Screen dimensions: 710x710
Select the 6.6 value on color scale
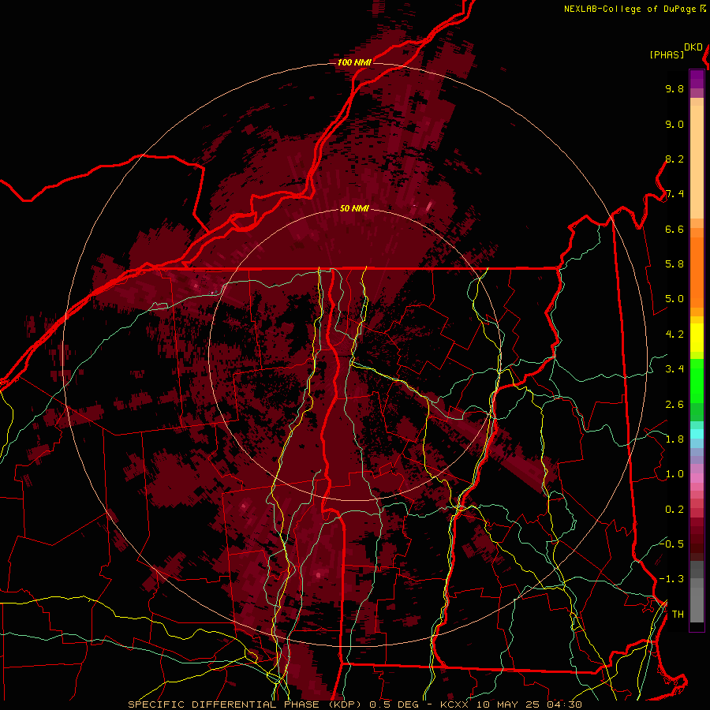click(674, 229)
